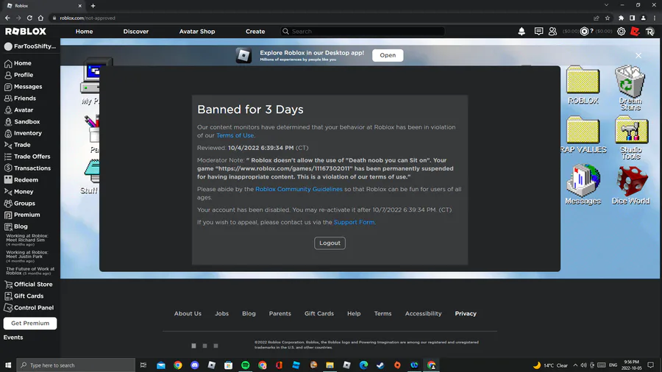Open the Dream Stuns recycle bin icon
Viewport: 662px width, 372px height.
pos(630,87)
